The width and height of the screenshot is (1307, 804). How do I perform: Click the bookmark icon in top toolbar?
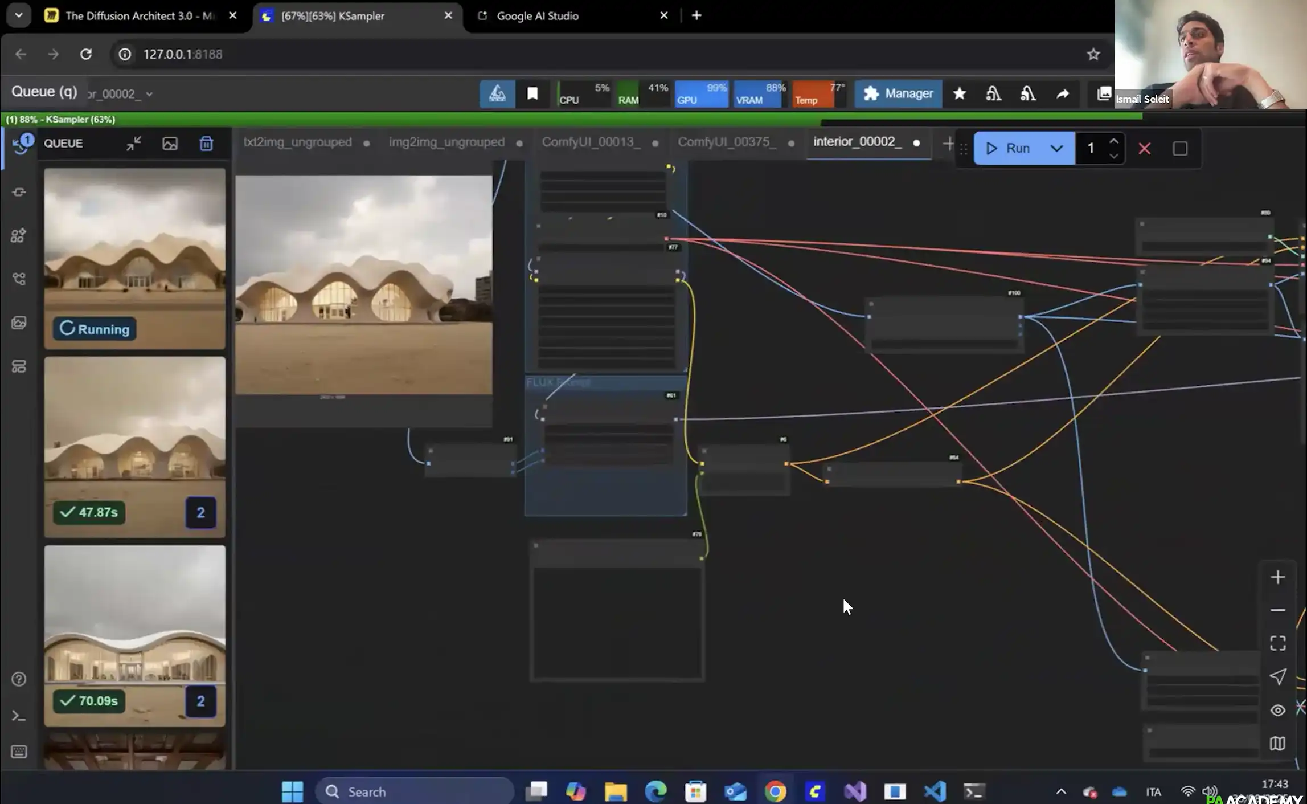coord(532,93)
